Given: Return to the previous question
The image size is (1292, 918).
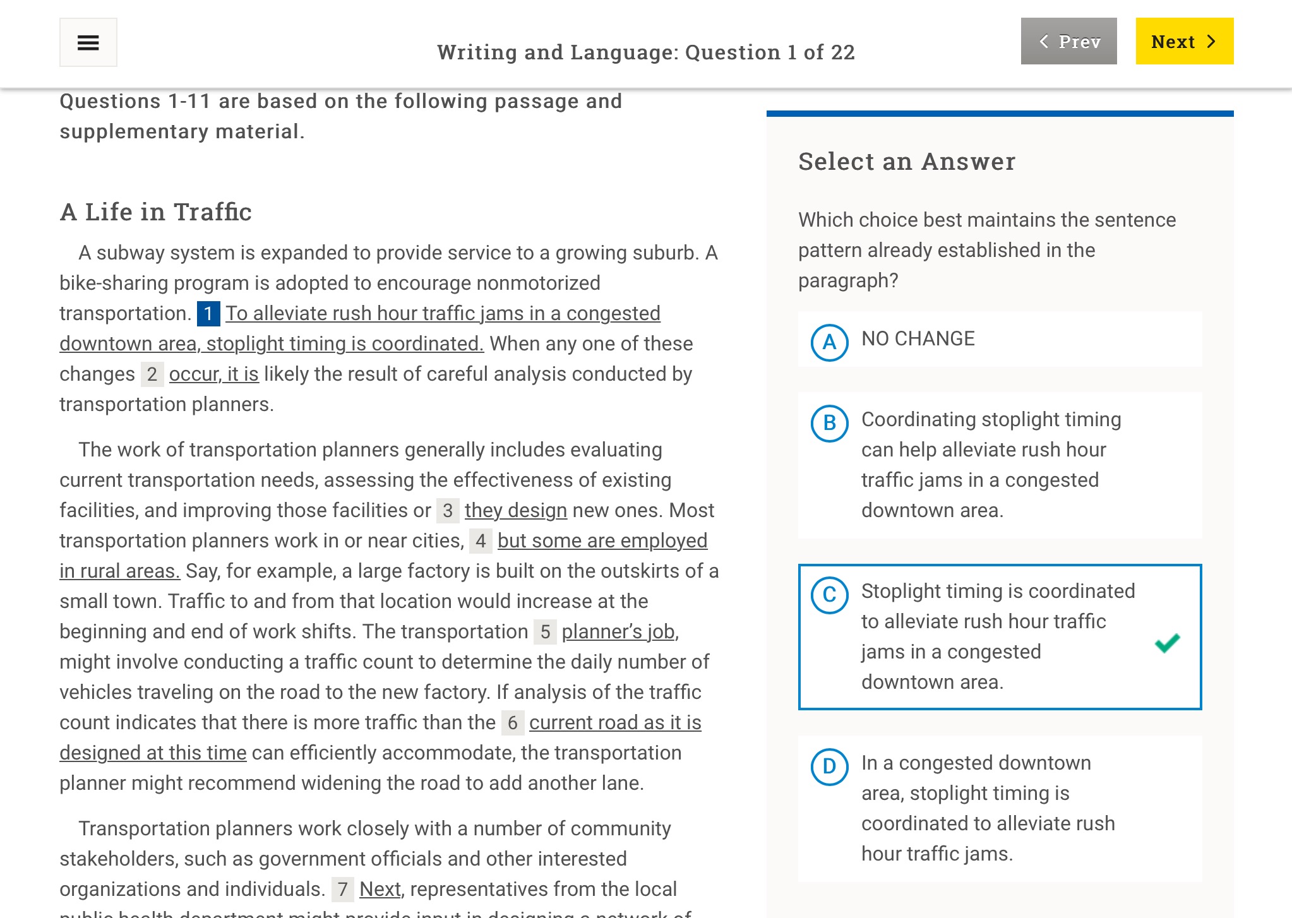Looking at the screenshot, I should pos(1068,42).
